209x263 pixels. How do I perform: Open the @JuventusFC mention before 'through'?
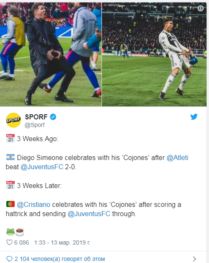(x=89, y=214)
